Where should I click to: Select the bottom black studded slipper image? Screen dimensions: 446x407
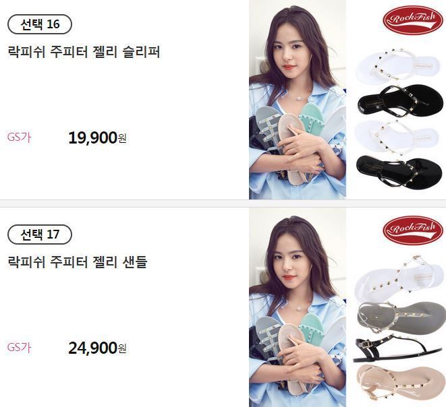[x=399, y=172]
